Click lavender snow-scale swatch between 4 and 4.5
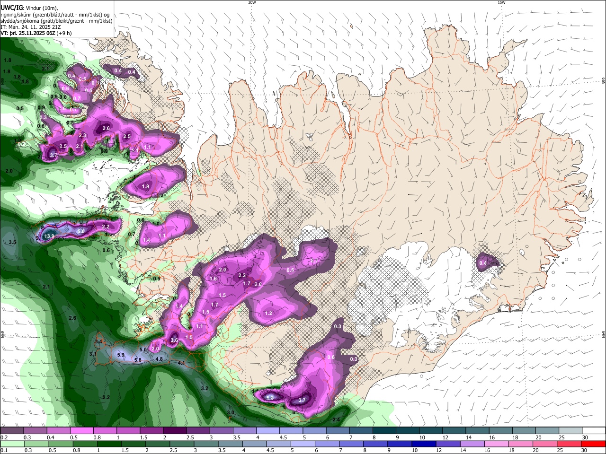 [268, 431]
